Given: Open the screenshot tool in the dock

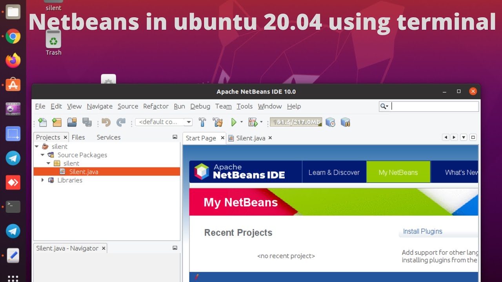Looking at the screenshot, I should point(13,134).
